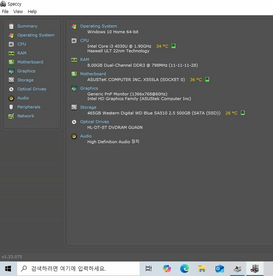Click the Audio speaker icon in sidebar

point(11,98)
